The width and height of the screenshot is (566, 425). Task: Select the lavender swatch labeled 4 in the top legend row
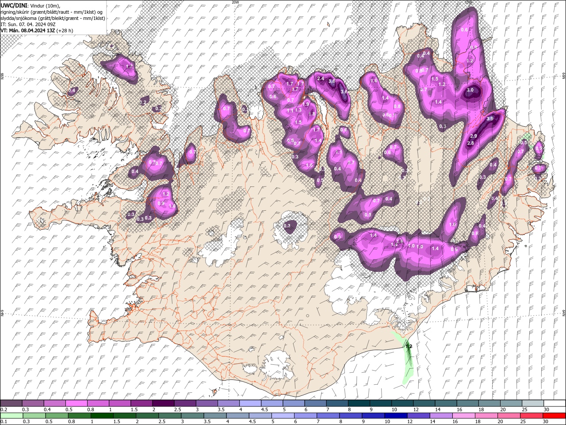pos(250,403)
